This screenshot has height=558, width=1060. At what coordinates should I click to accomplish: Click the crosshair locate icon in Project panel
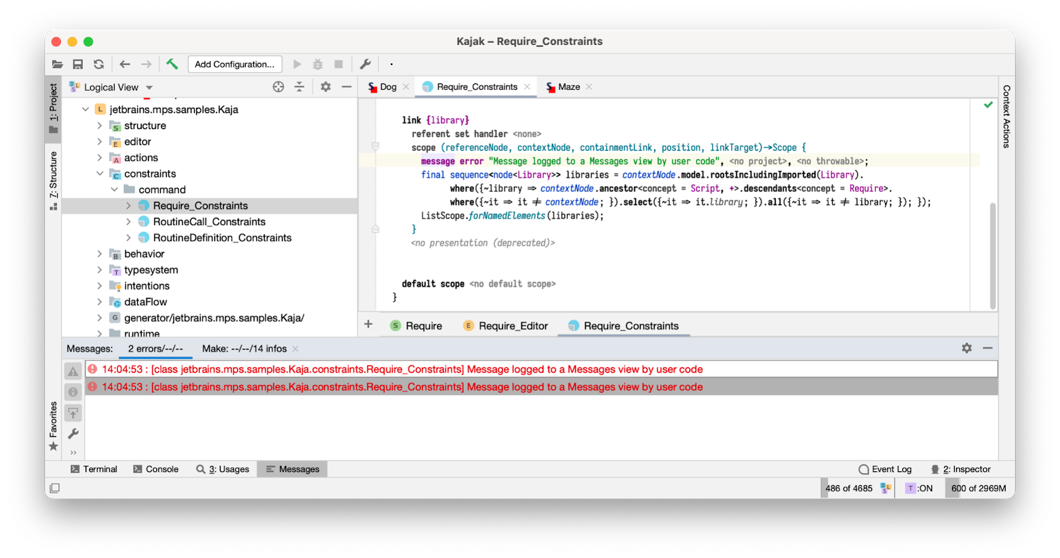tap(278, 87)
